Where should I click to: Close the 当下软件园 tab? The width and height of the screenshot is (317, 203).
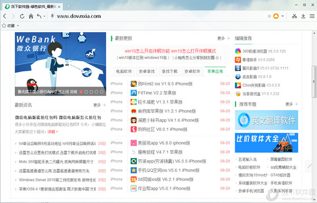(59, 7)
